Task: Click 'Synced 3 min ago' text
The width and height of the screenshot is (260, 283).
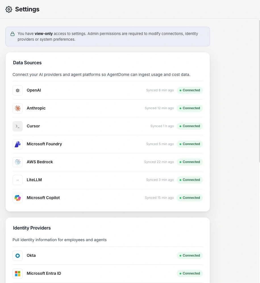Action: [x=160, y=180]
